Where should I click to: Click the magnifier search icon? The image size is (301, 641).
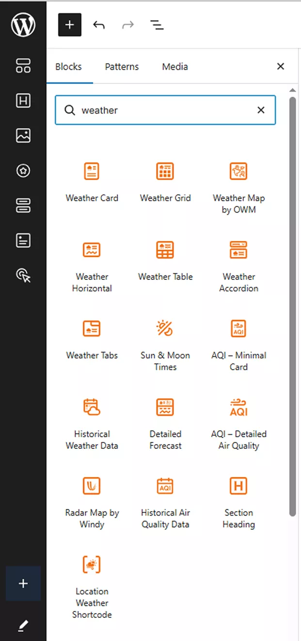pyautogui.click(x=70, y=110)
